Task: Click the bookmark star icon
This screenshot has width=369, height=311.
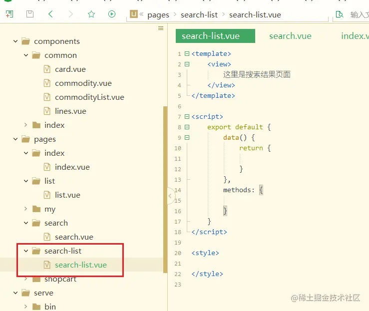Action: click(91, 14)
